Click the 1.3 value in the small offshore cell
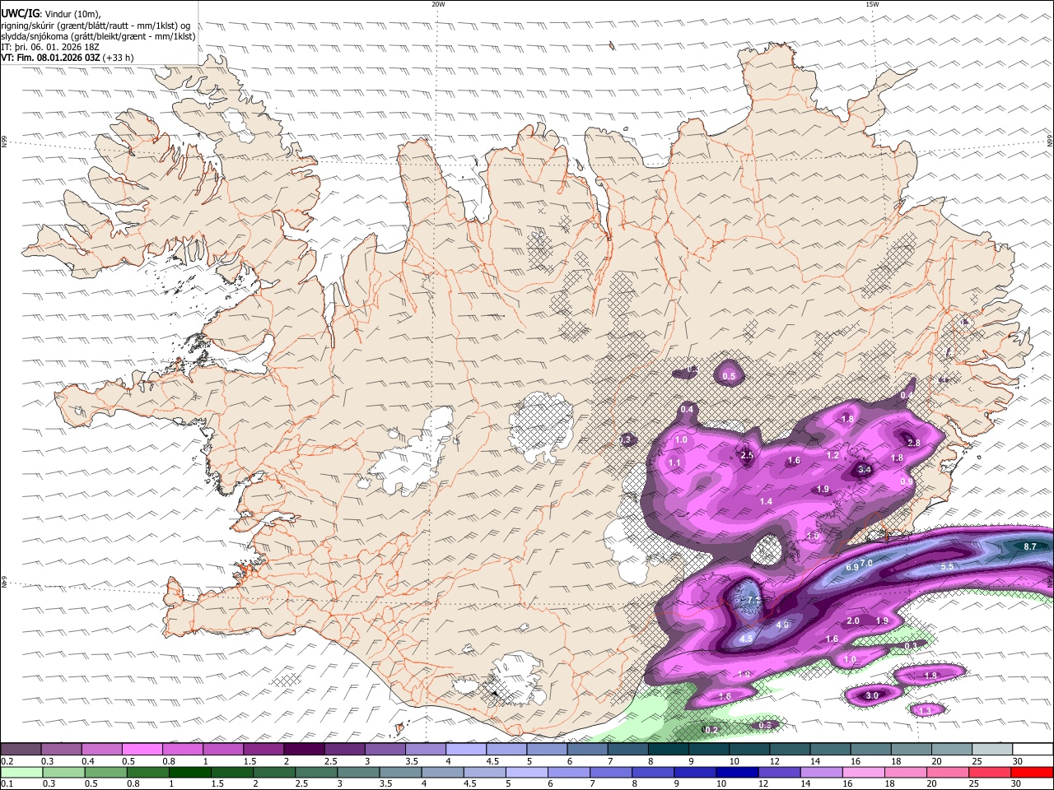This screenshot has width=1054, height=790. pyautogui.click(x=925, y=711)
